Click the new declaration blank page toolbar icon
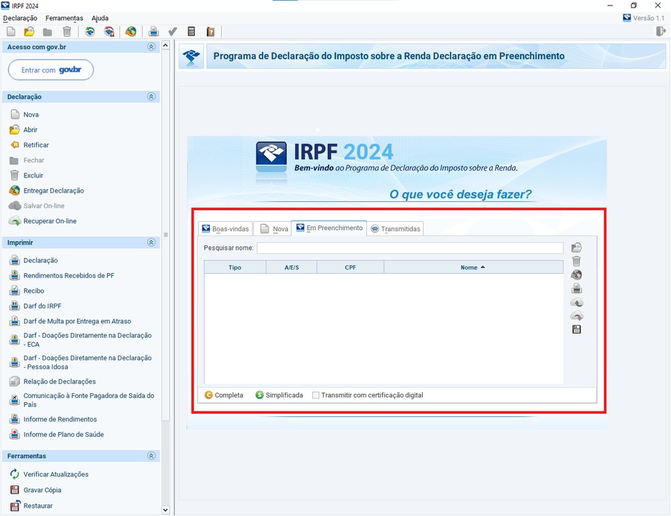 [11, 31]
